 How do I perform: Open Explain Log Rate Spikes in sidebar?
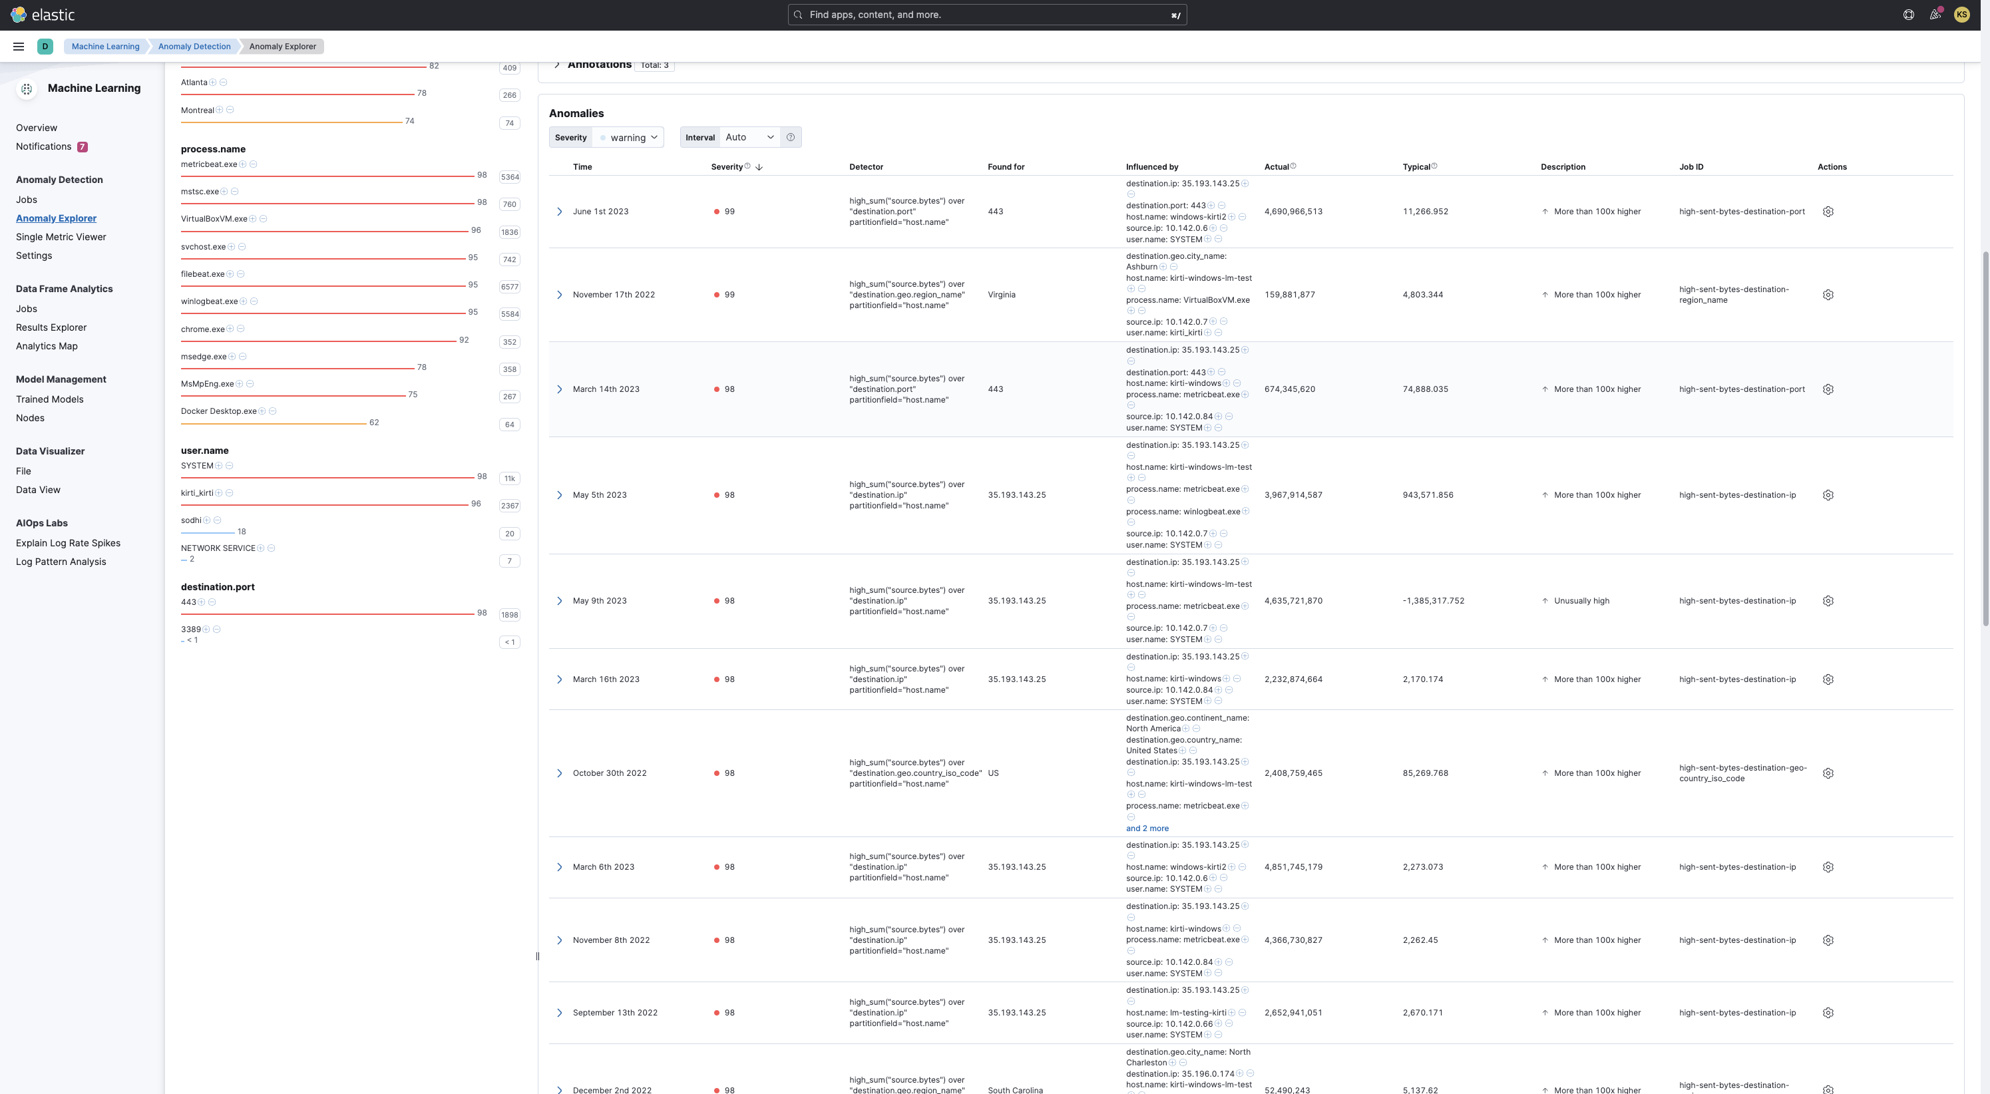click(68, 542)
